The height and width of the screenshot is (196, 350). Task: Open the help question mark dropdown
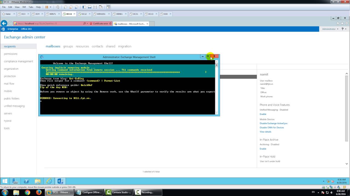(344, 29)
